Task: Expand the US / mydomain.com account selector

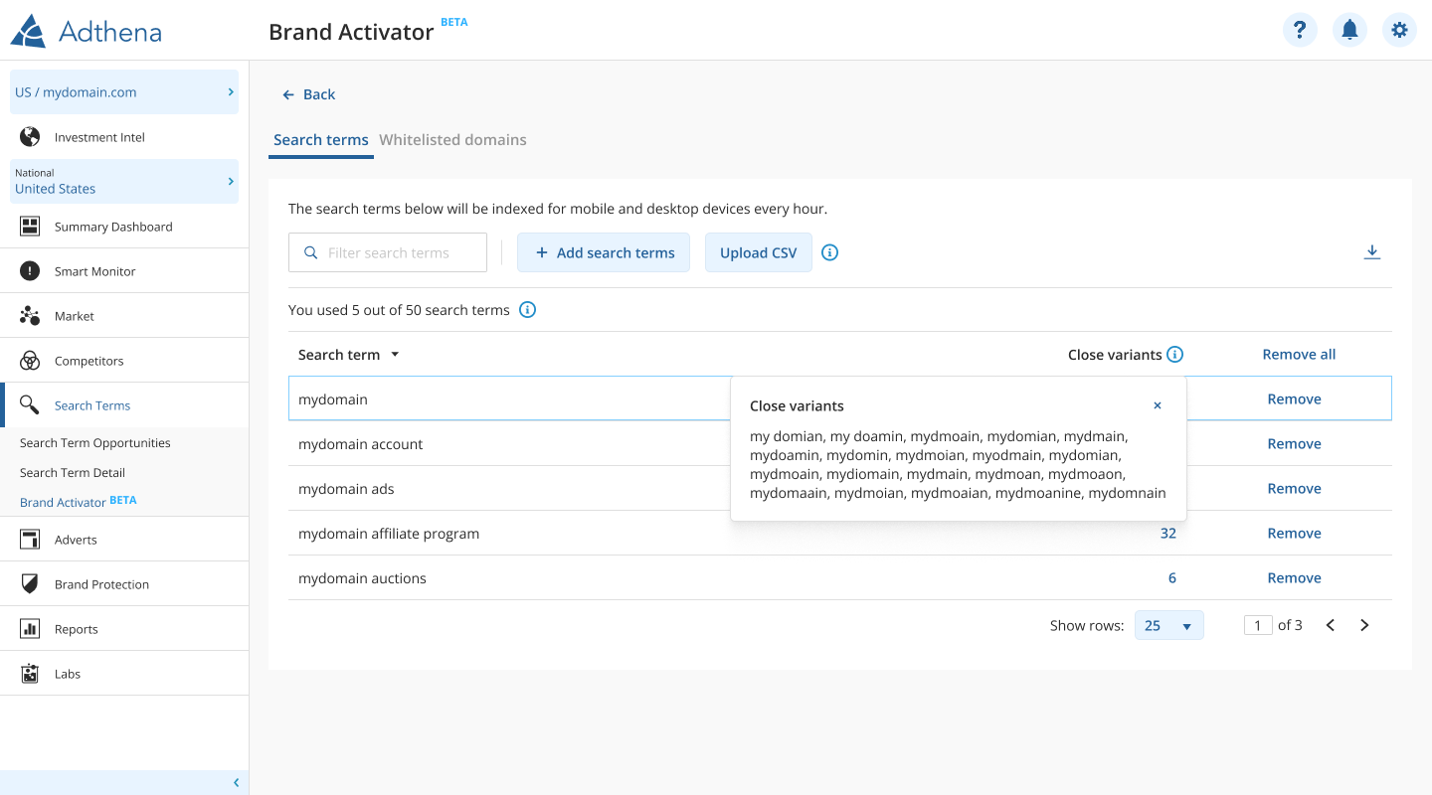Action: click(124, 92)
